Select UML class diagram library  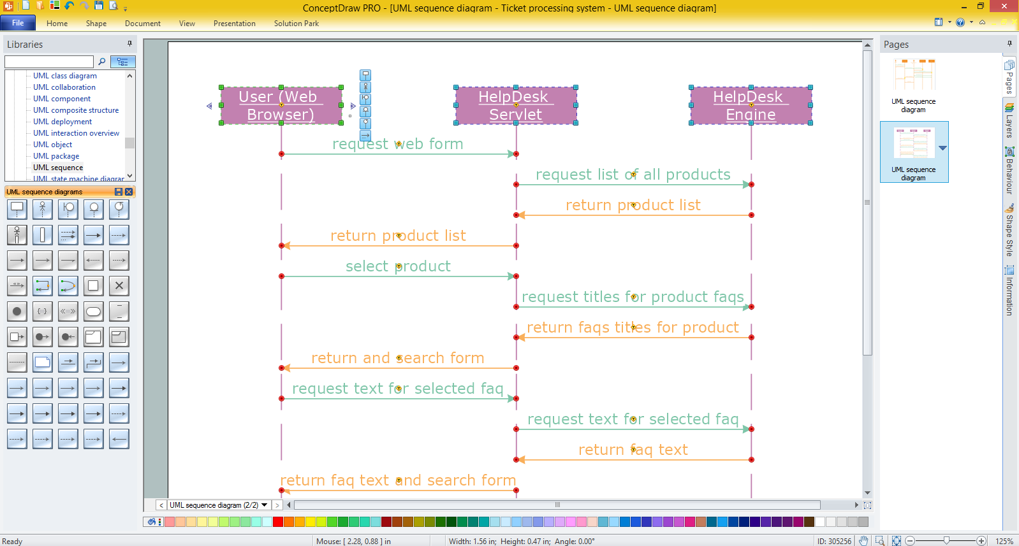click(65, 76)
